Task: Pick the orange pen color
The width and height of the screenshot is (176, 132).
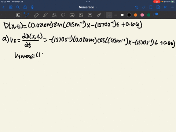Action: click(136, 15)
